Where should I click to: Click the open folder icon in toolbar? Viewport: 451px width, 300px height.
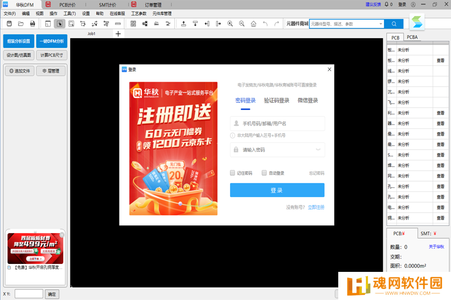tap(21, 24)
